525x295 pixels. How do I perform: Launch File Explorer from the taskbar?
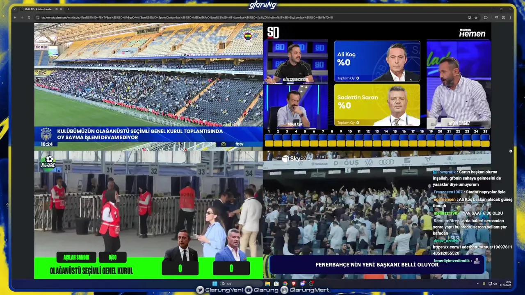pos(267,284)
